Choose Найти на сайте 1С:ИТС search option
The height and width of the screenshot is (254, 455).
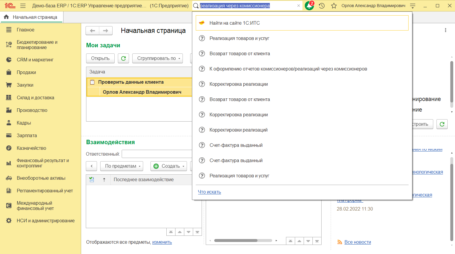coord(302,23)
